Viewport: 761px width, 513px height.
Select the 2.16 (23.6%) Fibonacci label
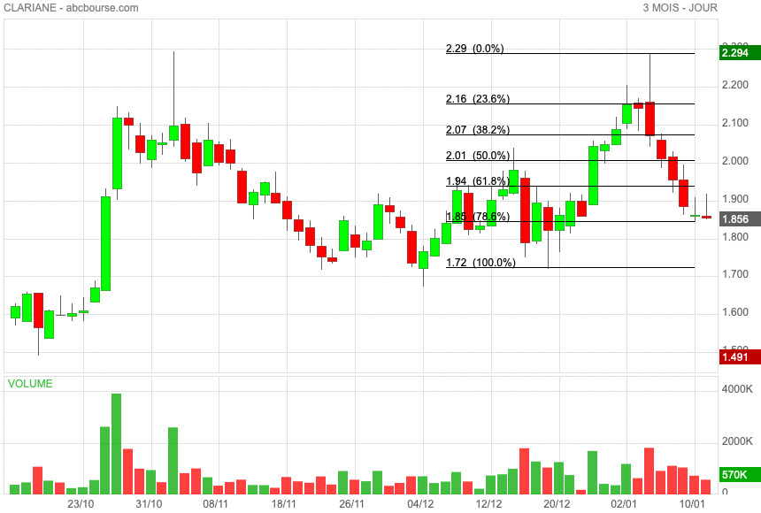(x=478, y=99)
